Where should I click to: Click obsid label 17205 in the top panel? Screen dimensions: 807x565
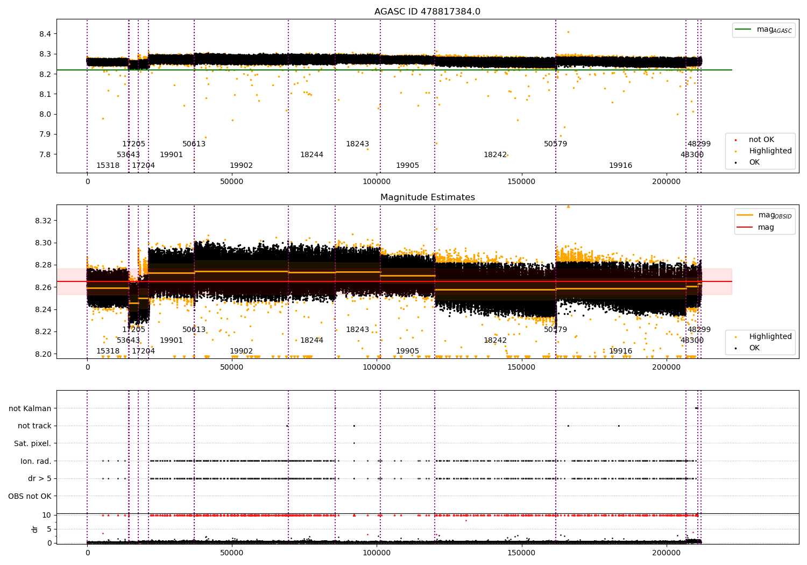pyautogui.click(x=133, y=144)
